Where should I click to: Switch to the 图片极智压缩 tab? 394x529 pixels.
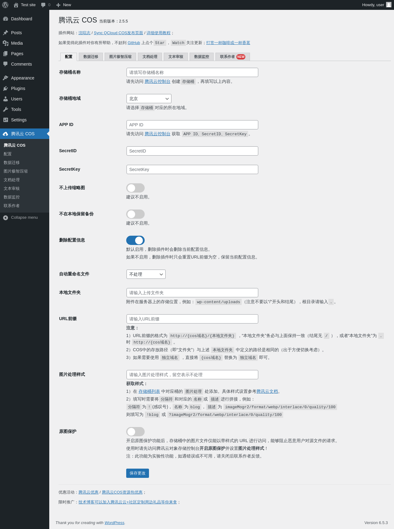click(x=120, y=57)
